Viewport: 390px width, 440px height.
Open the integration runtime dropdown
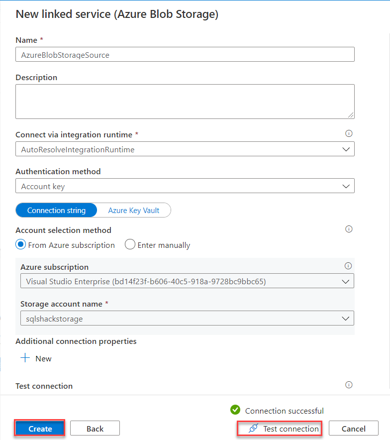coord(346,149)
